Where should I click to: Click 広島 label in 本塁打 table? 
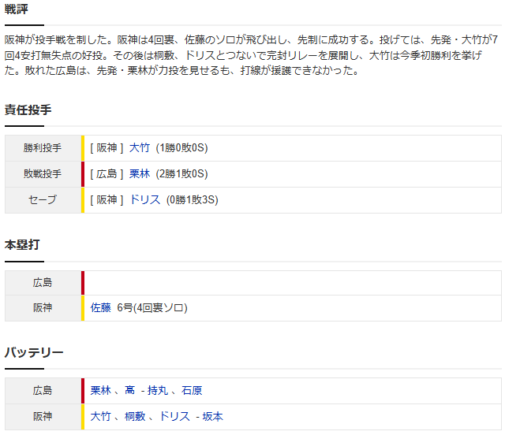(43, 283)
